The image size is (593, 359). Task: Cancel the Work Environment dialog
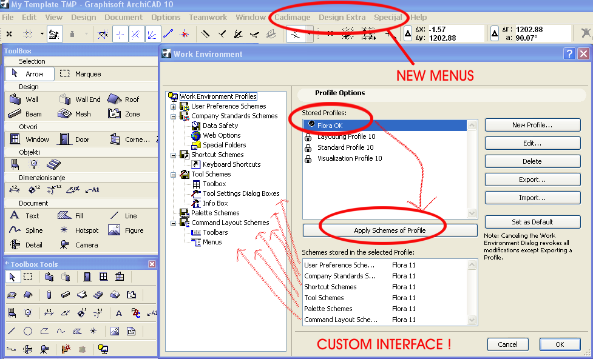[x=507, y=344]
